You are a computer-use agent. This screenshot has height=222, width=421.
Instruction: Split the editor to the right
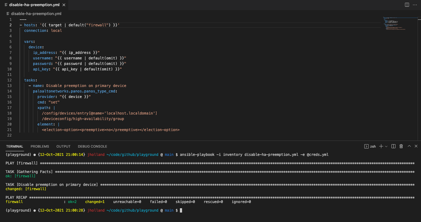(x=407, y=5)
